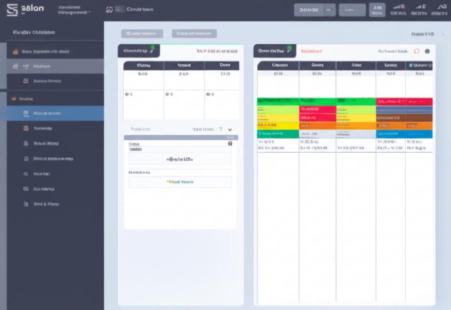Click the ablon logo icon in header
Viewport: 451px width, 310px height.
pyautogui.click(x=12, y=10)
